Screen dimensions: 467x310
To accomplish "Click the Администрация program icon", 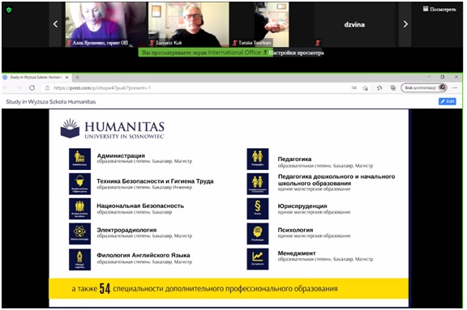I will (79, 159).
